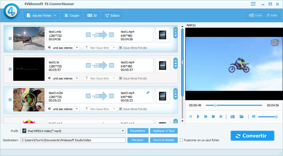Click iPad profile icon for test2.ts
The height and width of the screenshot is (156, 283).
(162, 65)
